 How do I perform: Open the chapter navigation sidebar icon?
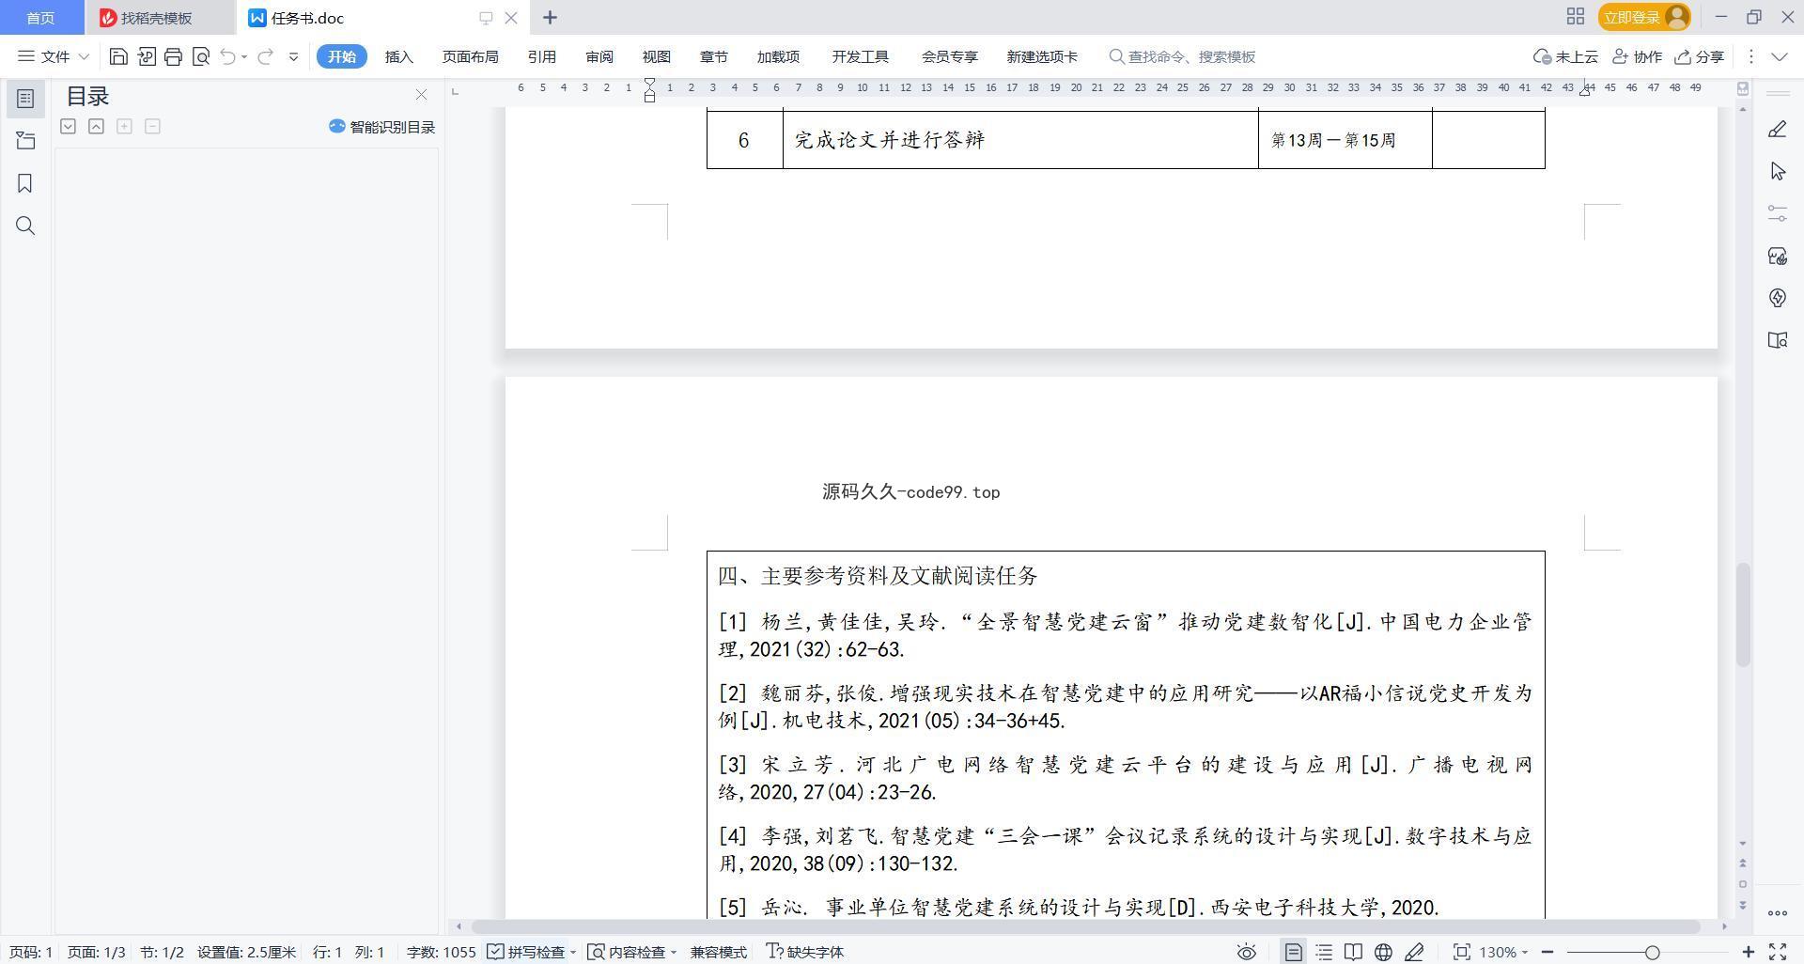(25, 141)
